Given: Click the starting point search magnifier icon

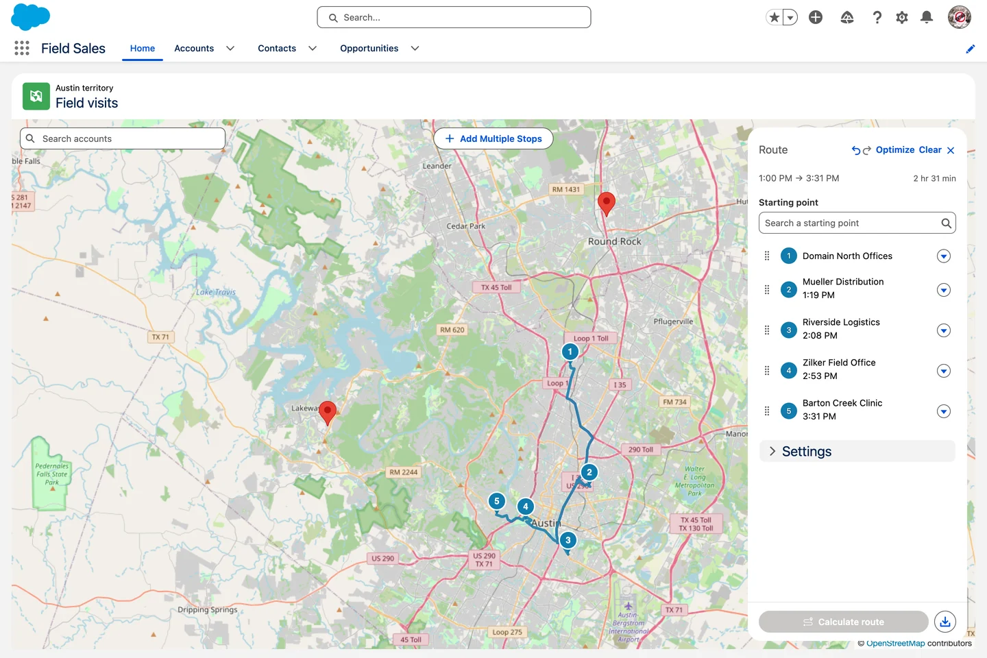Looking at the screenshot, I should tap(946, 223).
